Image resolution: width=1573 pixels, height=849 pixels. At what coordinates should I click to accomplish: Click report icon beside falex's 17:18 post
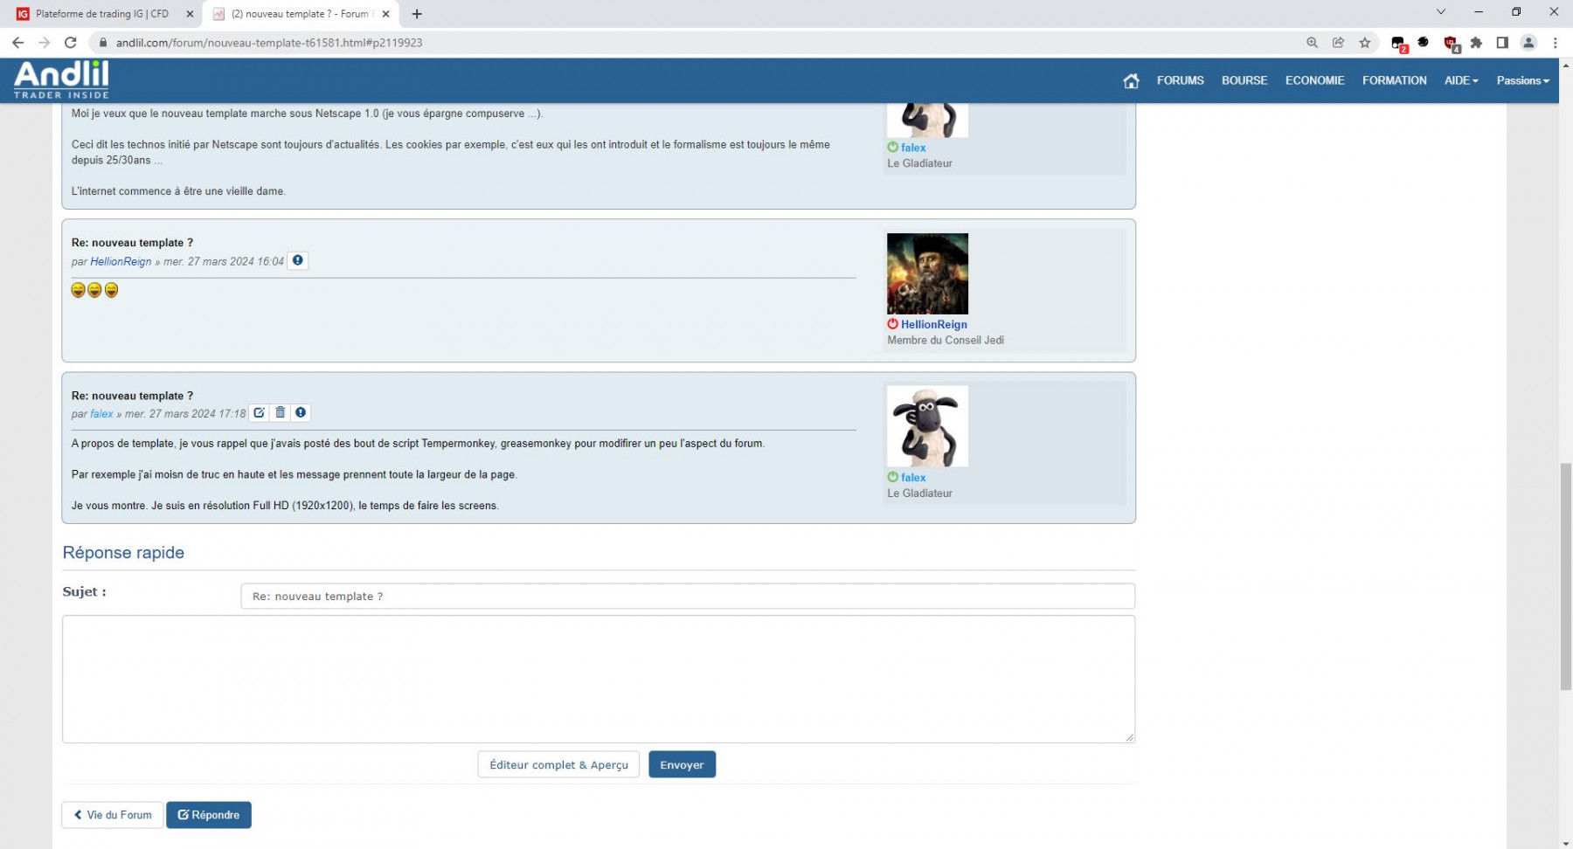(301, 413)
